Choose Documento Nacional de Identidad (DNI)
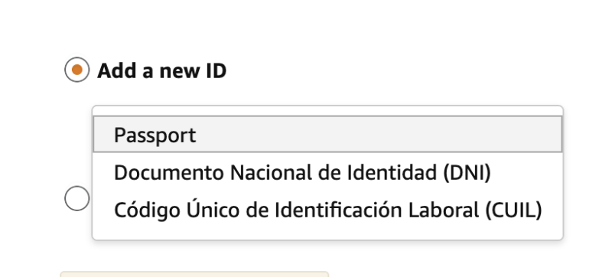 pyautogui.click(x=327, y=171)
